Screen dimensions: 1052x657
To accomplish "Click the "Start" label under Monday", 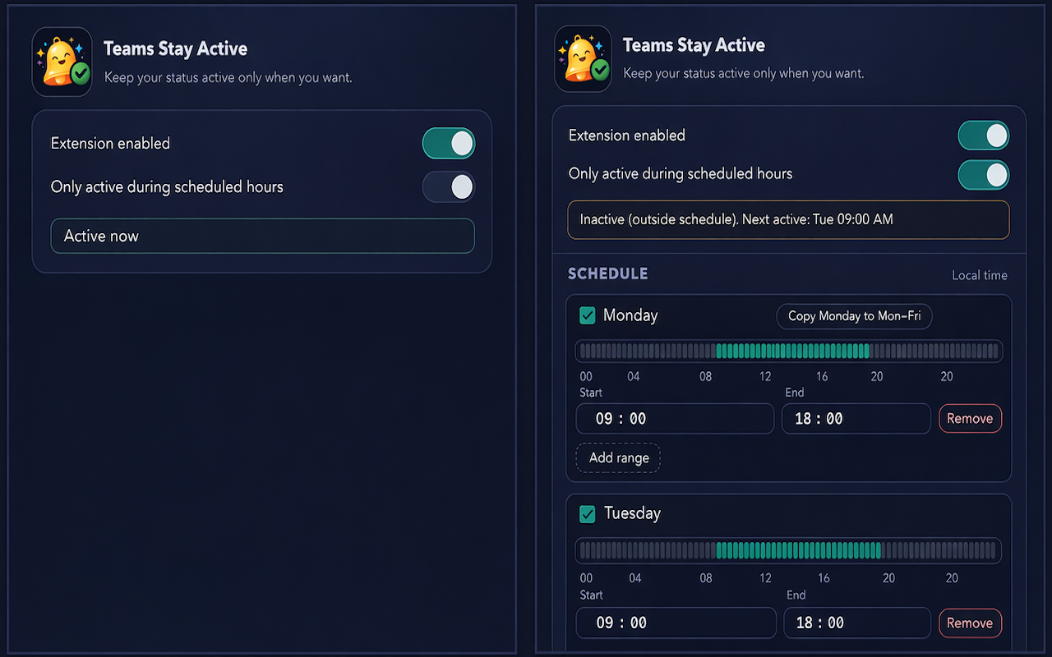I will [x=591, y=393].
